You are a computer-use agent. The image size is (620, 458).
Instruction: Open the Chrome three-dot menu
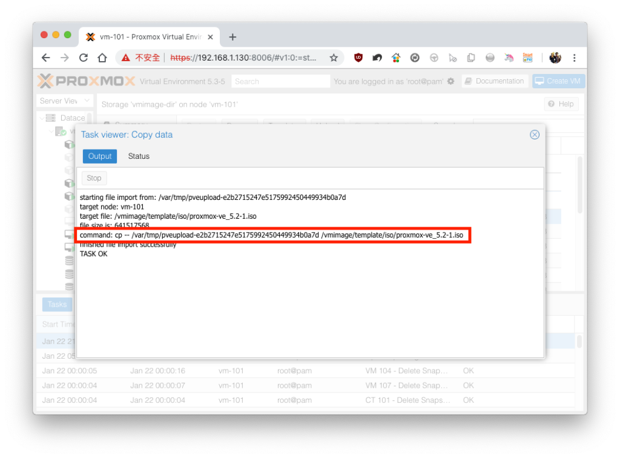pyautogui.click(x=575, y=58)
